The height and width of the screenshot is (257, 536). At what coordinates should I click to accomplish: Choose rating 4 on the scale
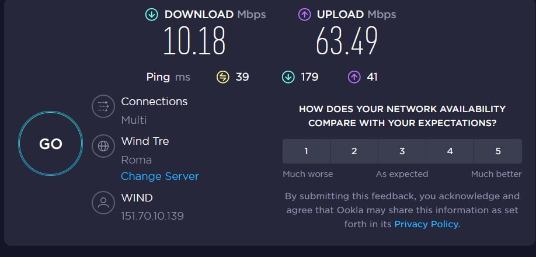450,151
